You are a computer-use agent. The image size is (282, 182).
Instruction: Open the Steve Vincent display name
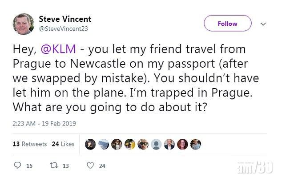point(65,19)
